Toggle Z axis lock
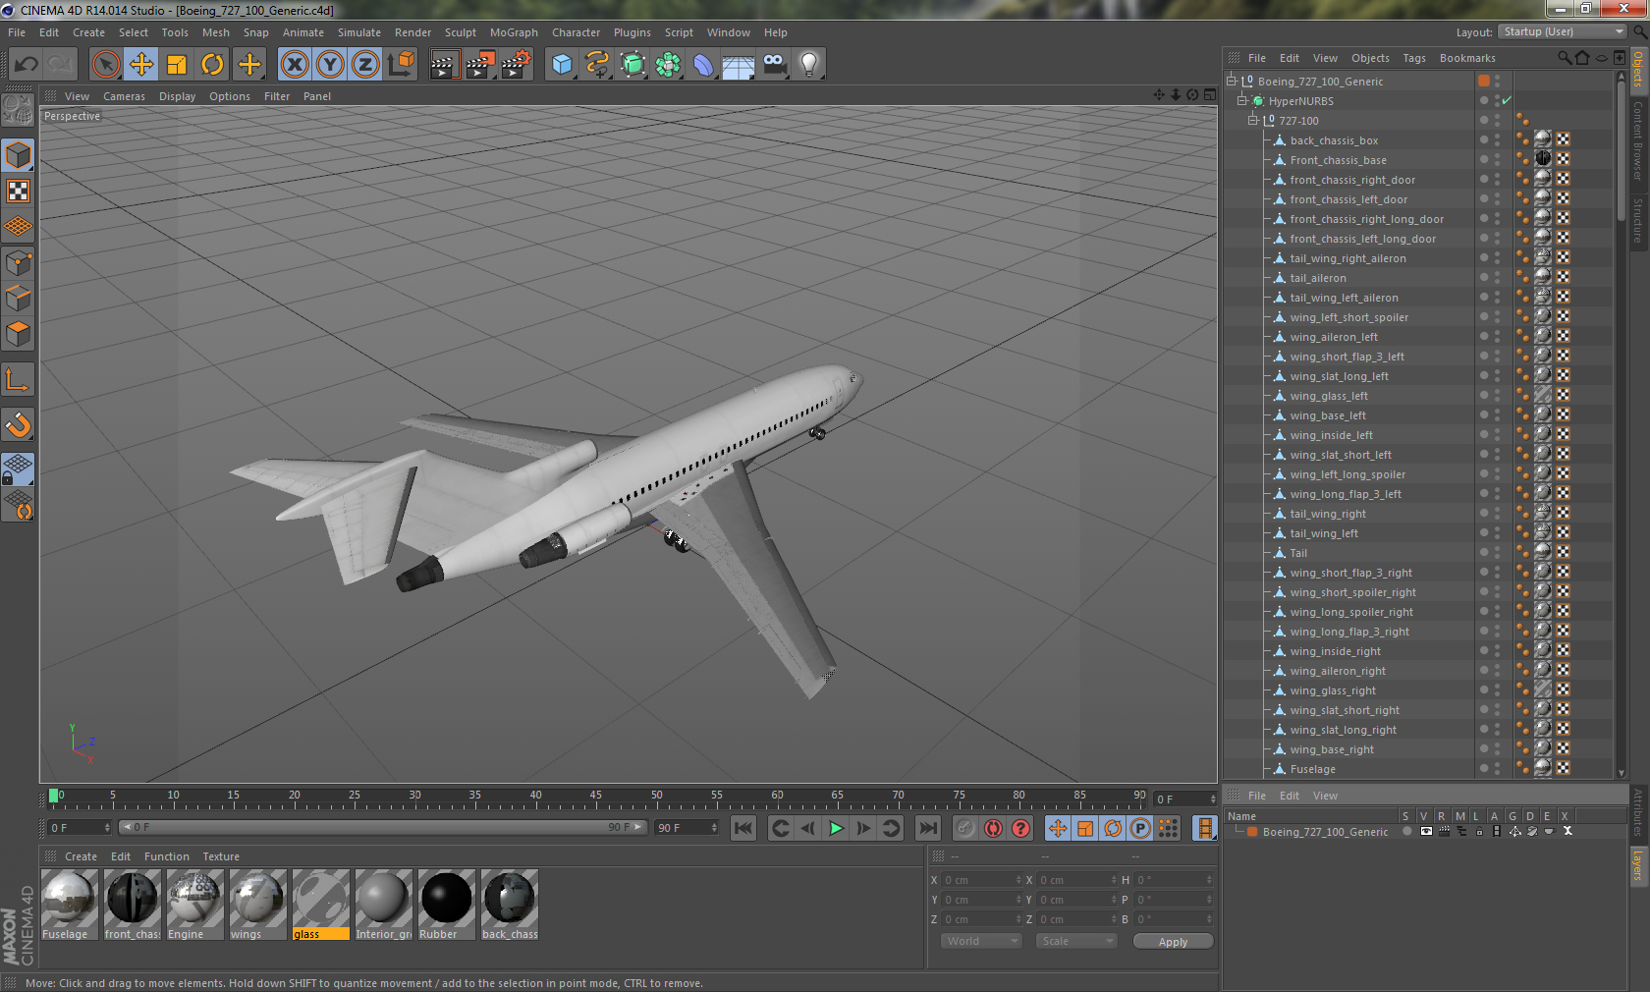The width and height of the screenshot is (1650, 992). 365,65
